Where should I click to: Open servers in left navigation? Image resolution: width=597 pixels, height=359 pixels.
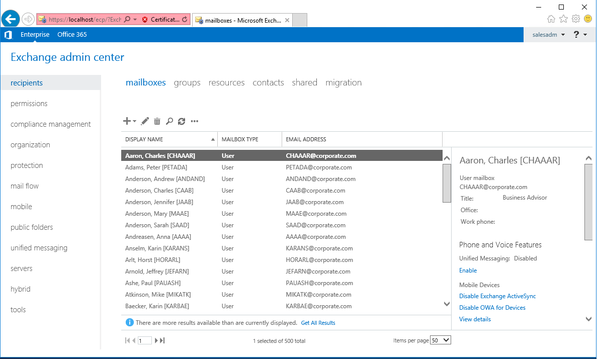click(21, 268)
